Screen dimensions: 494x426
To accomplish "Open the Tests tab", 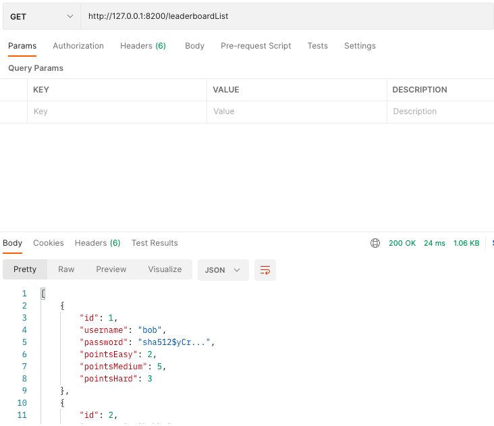I will (318, 46).
